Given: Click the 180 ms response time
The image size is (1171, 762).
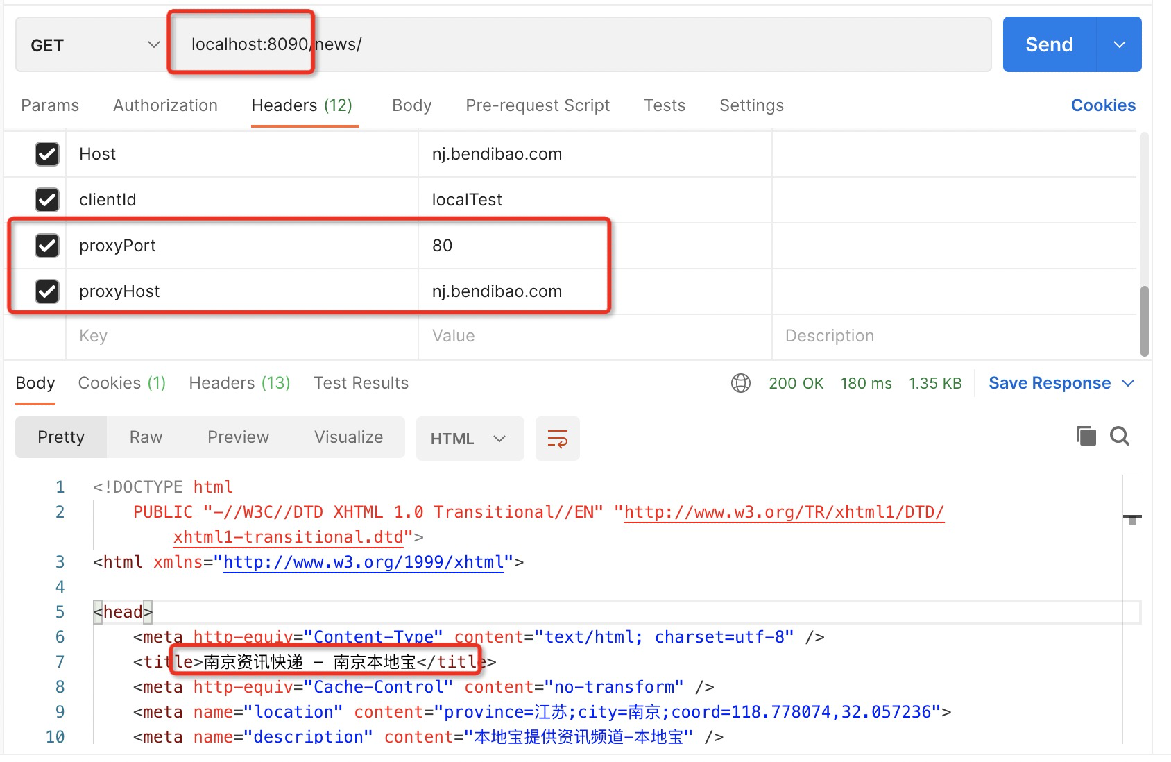Looking at the screenshot, I should pyautogui.click(x=866, y=383).
